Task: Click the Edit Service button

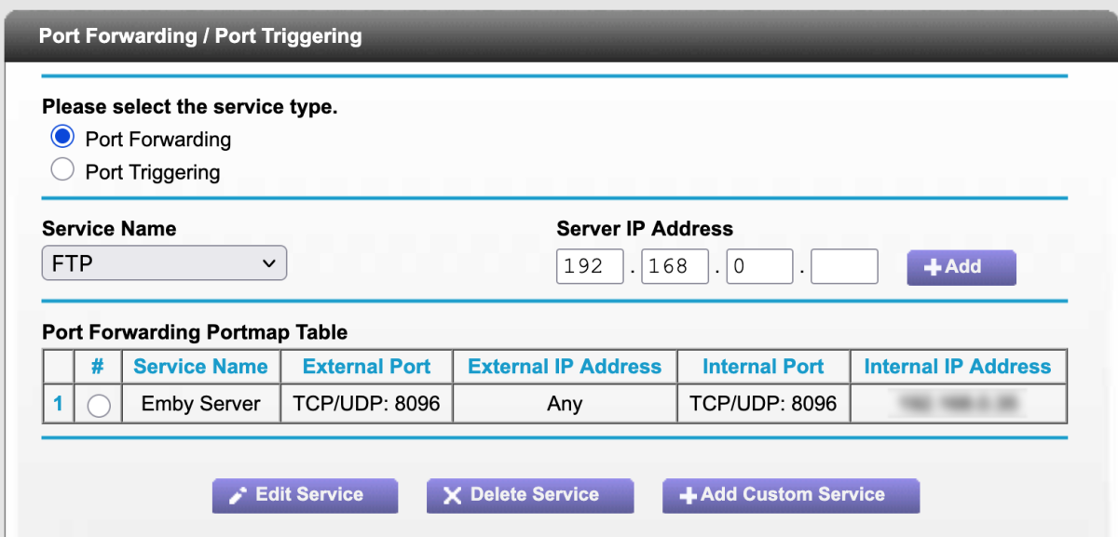Action: (x=305, y=495)
